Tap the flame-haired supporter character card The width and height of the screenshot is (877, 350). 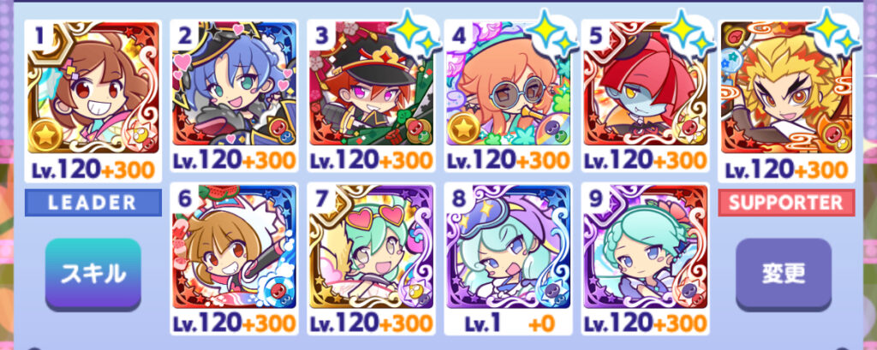786,87
